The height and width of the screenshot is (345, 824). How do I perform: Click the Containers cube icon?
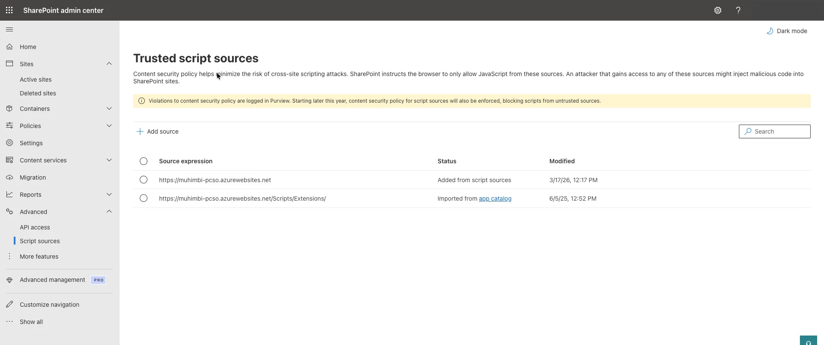click(x=9, y=109)
